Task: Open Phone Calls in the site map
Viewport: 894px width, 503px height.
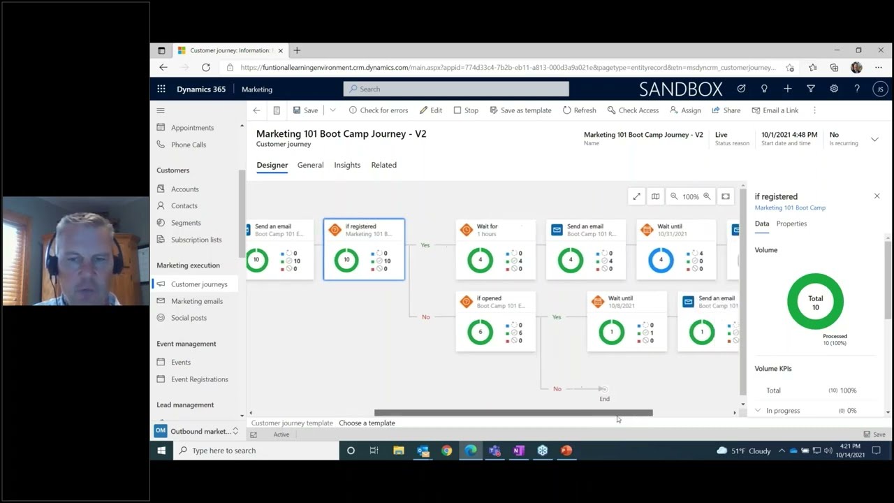Action: (x=189, y=145)
